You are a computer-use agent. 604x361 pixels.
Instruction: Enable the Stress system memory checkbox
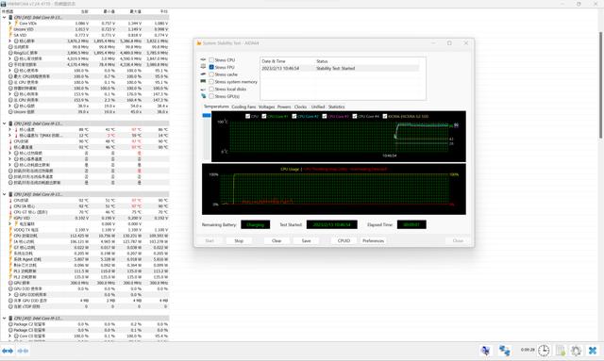(x=211, y=82)
